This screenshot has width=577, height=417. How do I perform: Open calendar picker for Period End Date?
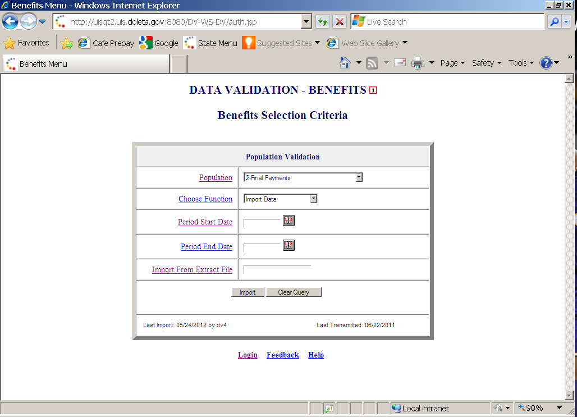(x=288, y=245)
